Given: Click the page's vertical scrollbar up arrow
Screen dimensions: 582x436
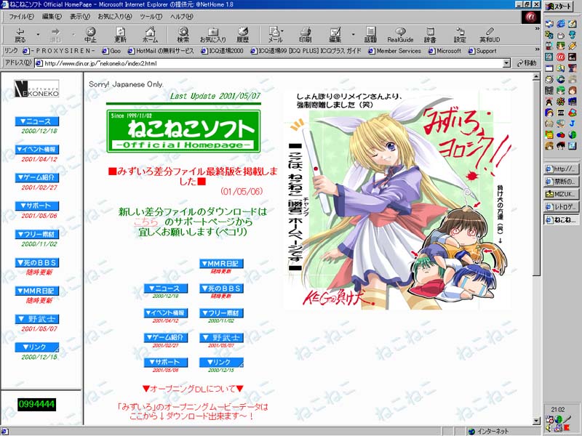Looking at the screenshot, I should [x=536, y=77].
